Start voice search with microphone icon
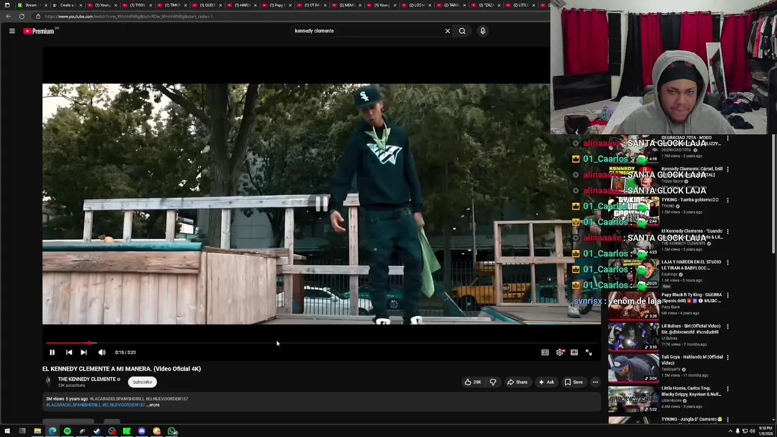Screen dimensions: 777x437 click(483, 31)
